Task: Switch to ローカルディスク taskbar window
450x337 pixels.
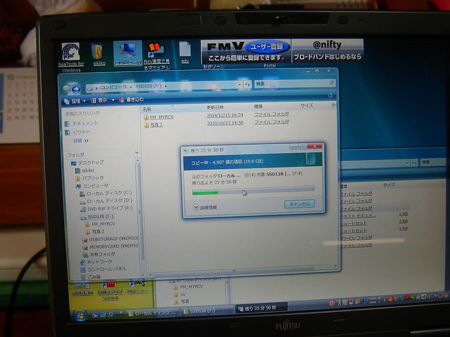Action: tap(152, 313)
